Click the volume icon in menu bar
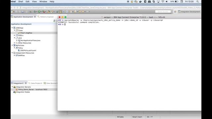This screenshot has height=119, width=212. click(x=167, y=2)
